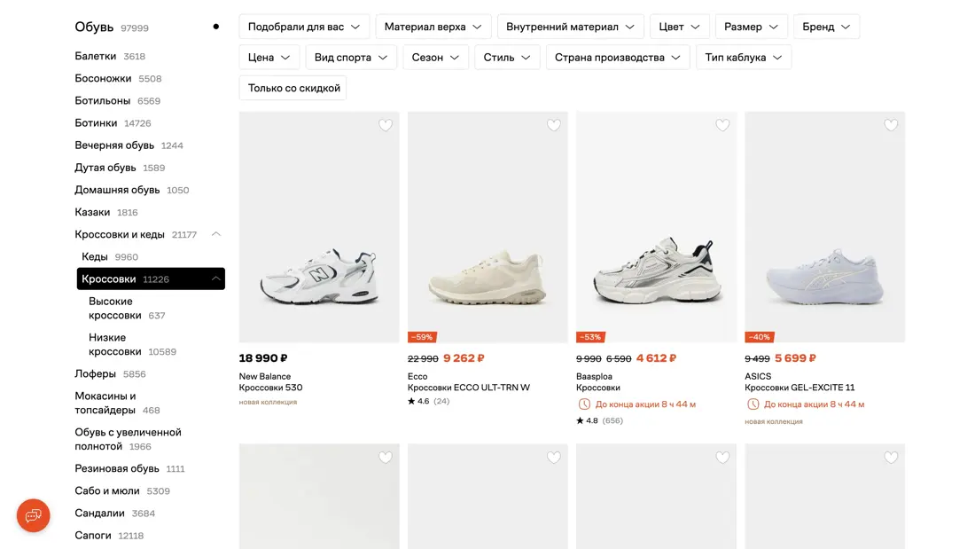Go to 'Ботинки' category
Image resolution: width=975 pixels, height=549 pixels.
[96, 123]
